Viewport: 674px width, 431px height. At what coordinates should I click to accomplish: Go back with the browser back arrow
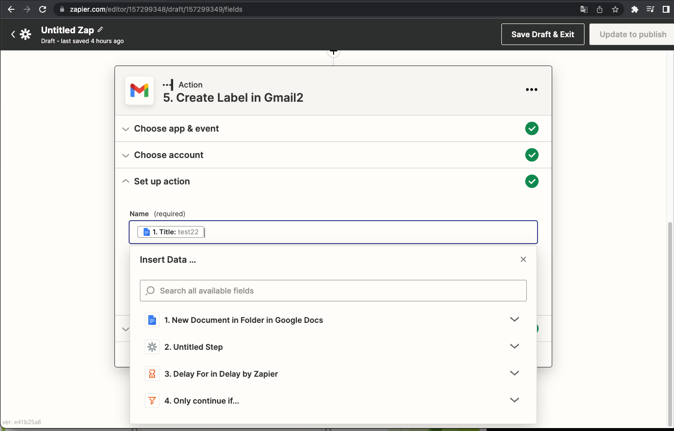pos(11,9)
